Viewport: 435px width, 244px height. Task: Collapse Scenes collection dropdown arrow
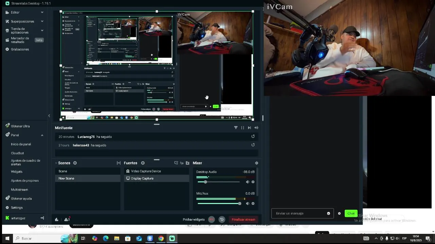(56, 163)
